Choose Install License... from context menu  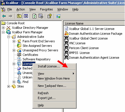coord(54,66)
